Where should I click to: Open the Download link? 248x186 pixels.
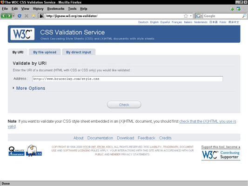point(126,138)
